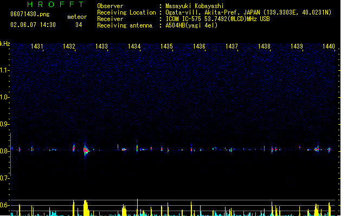Click the Receiving Location label
This screenshot has width=341, height=216.
pyautogui.click(x=126, y=12)
